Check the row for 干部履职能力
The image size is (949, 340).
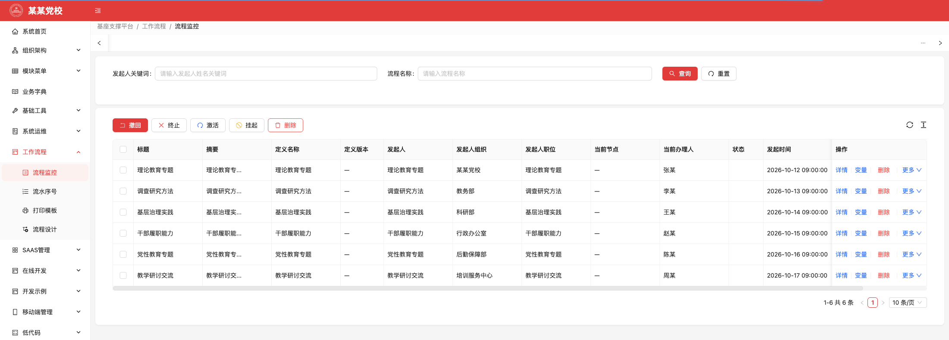(123, 233)
